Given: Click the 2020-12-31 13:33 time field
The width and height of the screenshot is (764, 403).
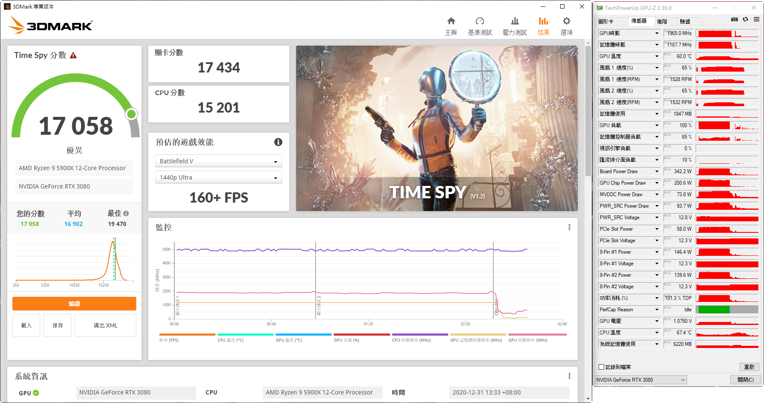Looking at the screenshot, I should pos(509,393).
